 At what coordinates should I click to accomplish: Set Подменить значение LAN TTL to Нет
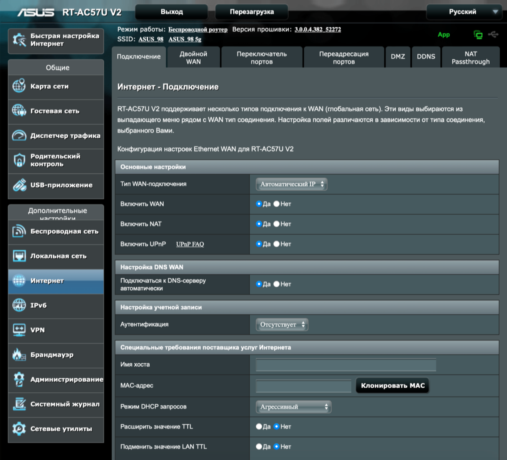276,447
